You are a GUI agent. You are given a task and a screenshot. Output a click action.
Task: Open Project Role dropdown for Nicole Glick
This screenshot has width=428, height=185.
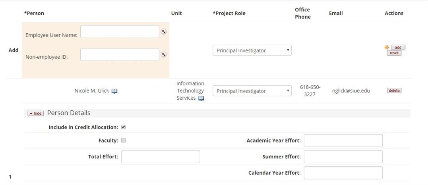252,91
